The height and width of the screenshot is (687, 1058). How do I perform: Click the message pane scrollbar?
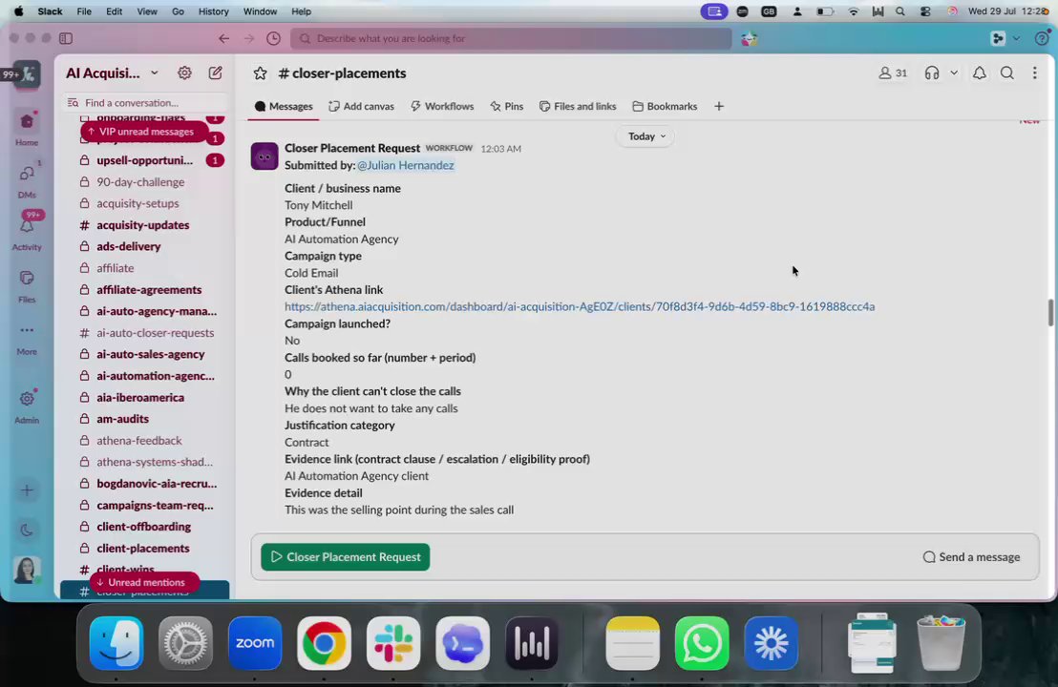point(1050,313)
